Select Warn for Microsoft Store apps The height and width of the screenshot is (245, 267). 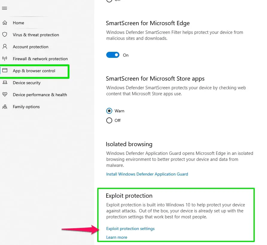click(x=109, y=111)
